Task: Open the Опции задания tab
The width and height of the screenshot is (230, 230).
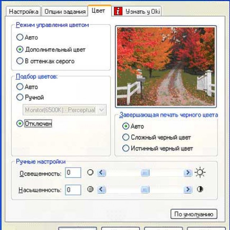Action: click(65, 11)
